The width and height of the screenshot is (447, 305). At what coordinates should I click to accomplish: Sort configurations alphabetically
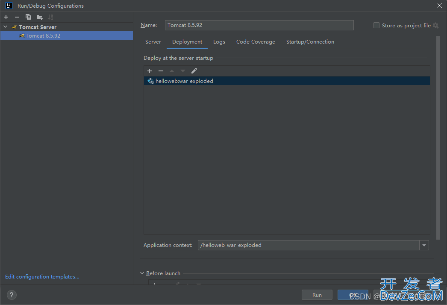point(50,17)
